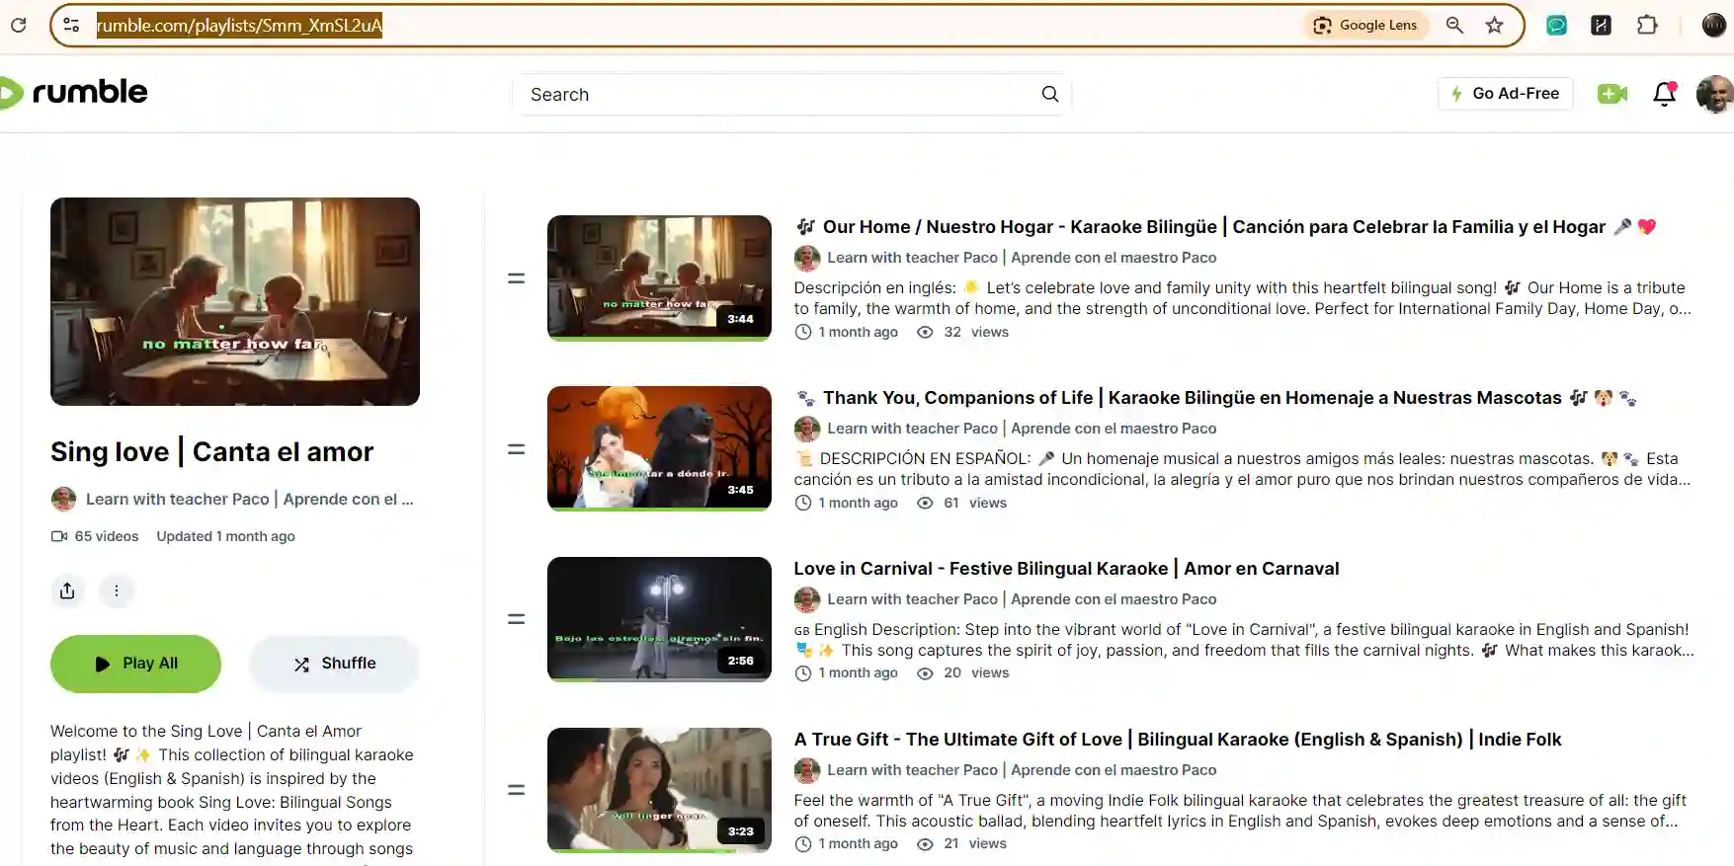The width and height of the screenshot is (1734, 866).
Task: Open 'Our Home / Nuestro Hogar' video title
Action: (x=1225, y=226)
